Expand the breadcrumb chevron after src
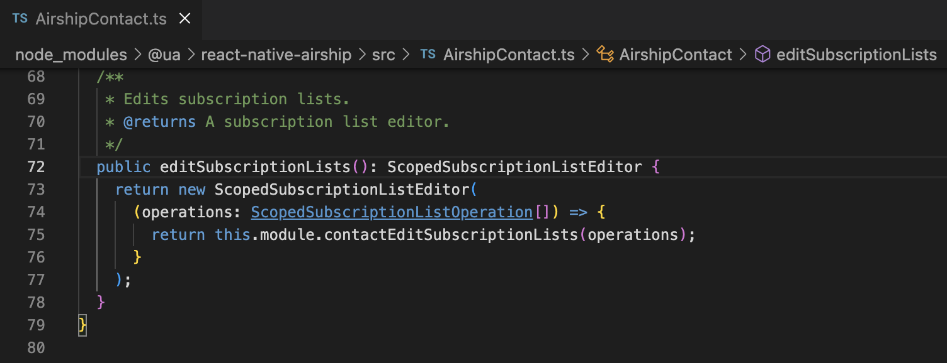This screenshot has height=363, width=947. (x=405, y=55)
